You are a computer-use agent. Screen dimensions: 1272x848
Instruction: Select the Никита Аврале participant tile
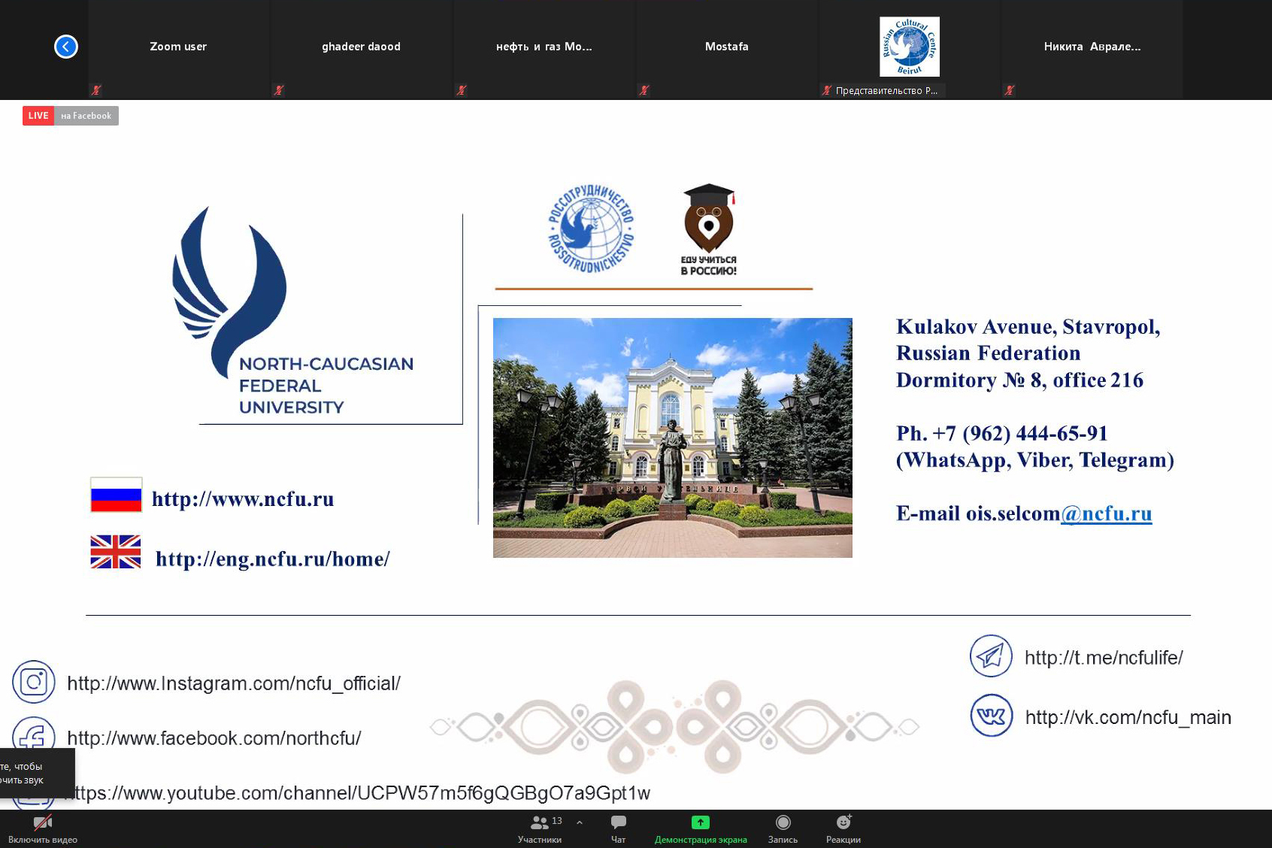point(1092,50)
